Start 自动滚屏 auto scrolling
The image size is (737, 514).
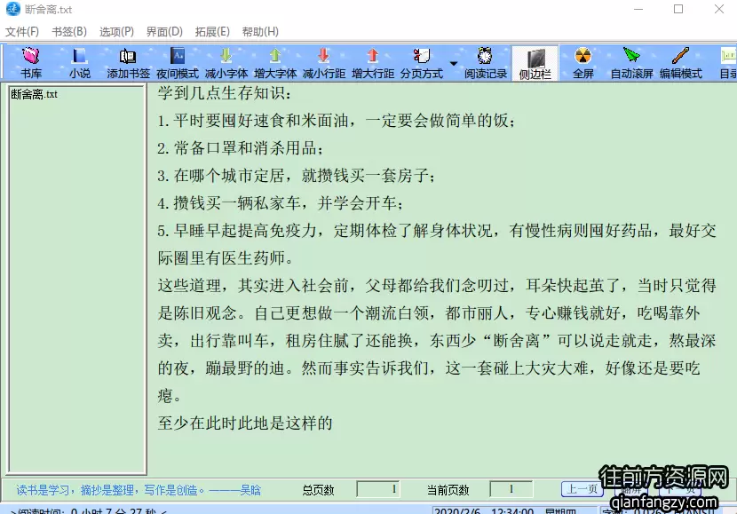tap(631, 63)
